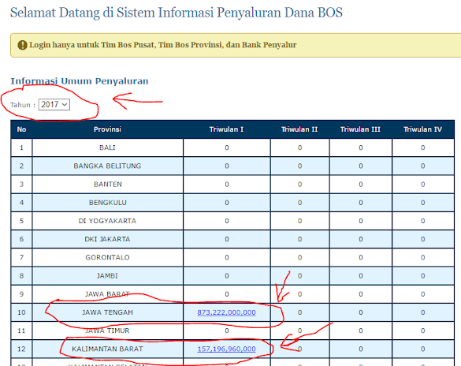
Task: Select the JAWA TENGAH province cell
Action: 108,312
